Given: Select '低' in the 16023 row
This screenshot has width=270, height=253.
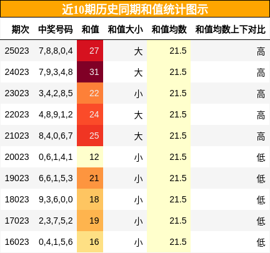Looking at the screenshot, I should coord(261,242).
